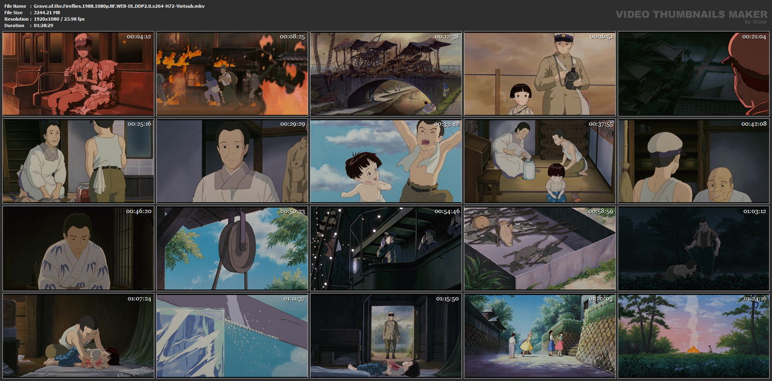
Task: Select the burning street thumbnail at 00:08:25
Action: click(232, 74)
